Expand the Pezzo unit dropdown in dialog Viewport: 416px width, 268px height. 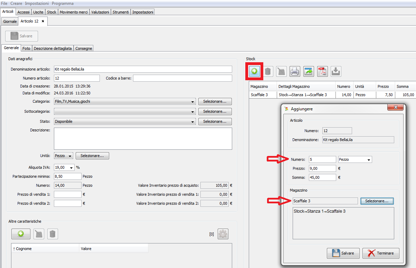(x=369, y=160)
